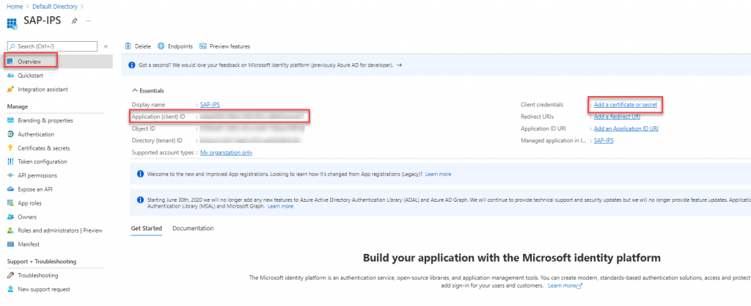Click the Managed application SAP-IPS link
The image size is (751, 306).
coord(604,141)
